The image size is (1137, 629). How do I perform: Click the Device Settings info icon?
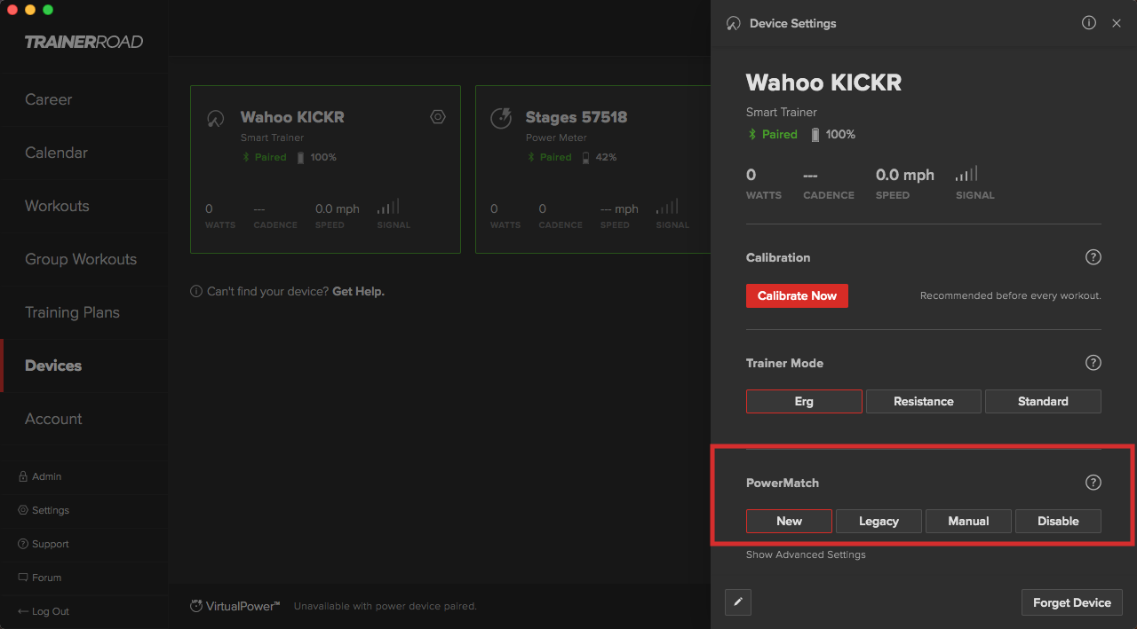[1089, 23]
